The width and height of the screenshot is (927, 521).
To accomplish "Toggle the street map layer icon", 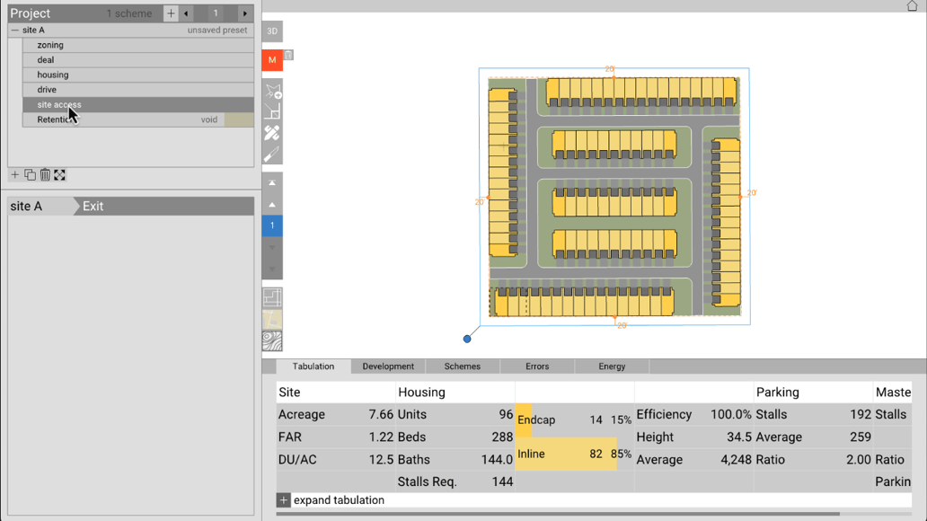I will 272,320.
